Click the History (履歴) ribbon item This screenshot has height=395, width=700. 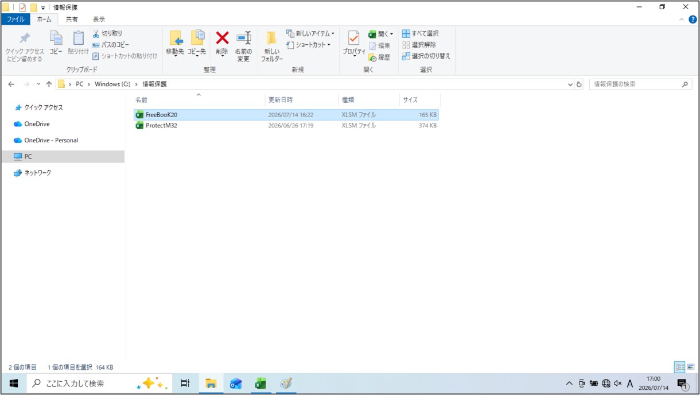pos(379,57)
